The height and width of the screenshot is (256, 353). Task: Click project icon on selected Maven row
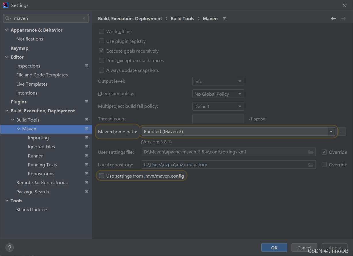point(86,129)
